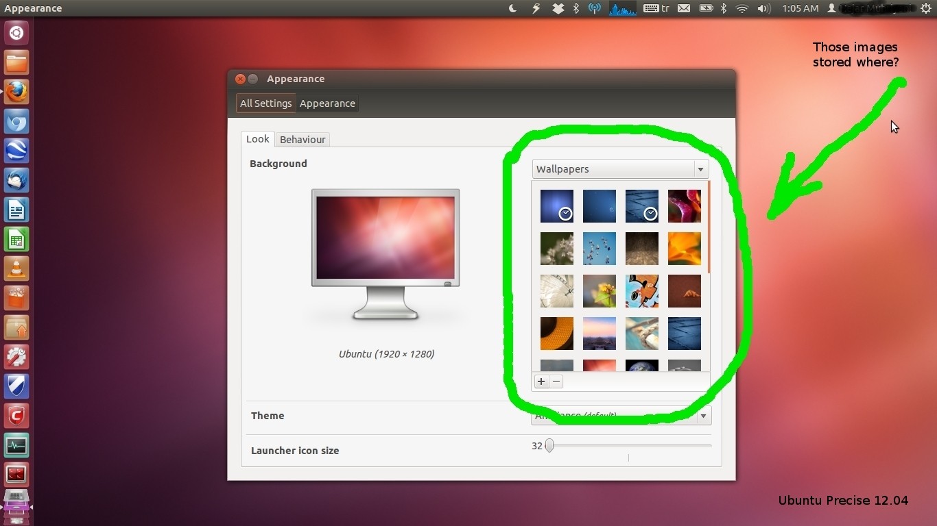Click the Bluetooth indicator in the top panel
Screen dimensions: 937x526
click(722, 8)
